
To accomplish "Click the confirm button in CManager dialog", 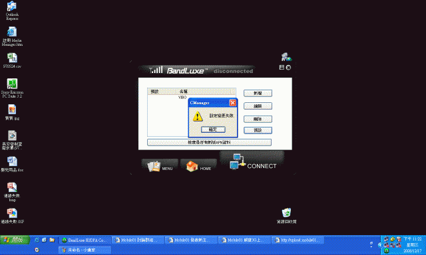I will pyautogui.click(x=213, y=129).
